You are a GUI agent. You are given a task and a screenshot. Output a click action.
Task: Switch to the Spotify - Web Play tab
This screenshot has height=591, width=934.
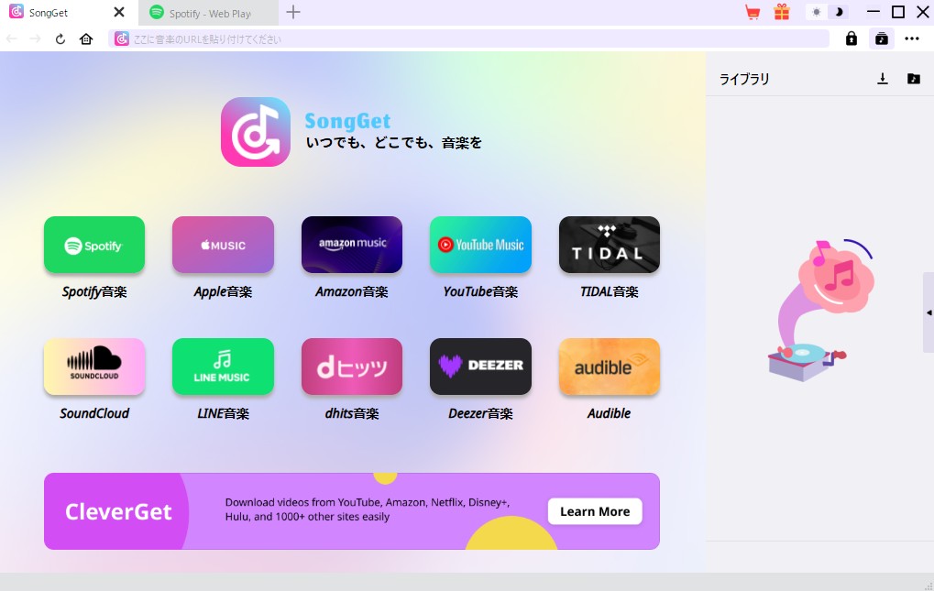(x=209, y=13)
